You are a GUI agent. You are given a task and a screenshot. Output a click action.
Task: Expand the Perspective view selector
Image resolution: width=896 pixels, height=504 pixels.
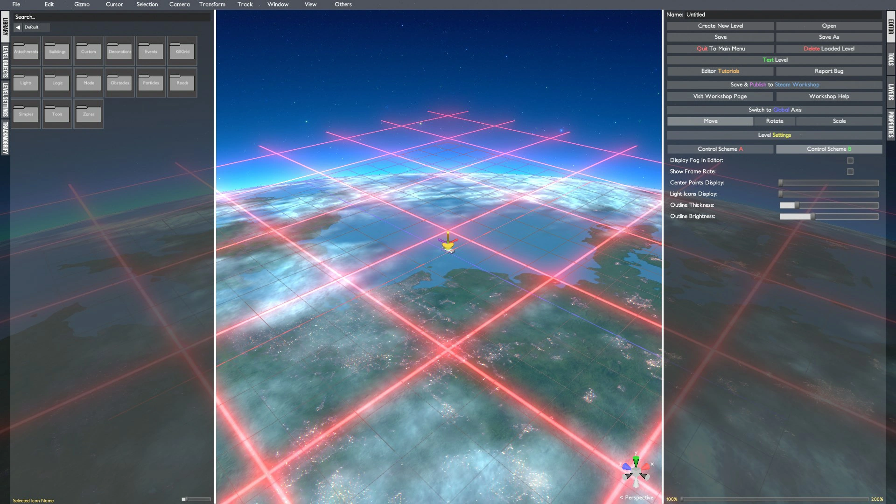636,497
